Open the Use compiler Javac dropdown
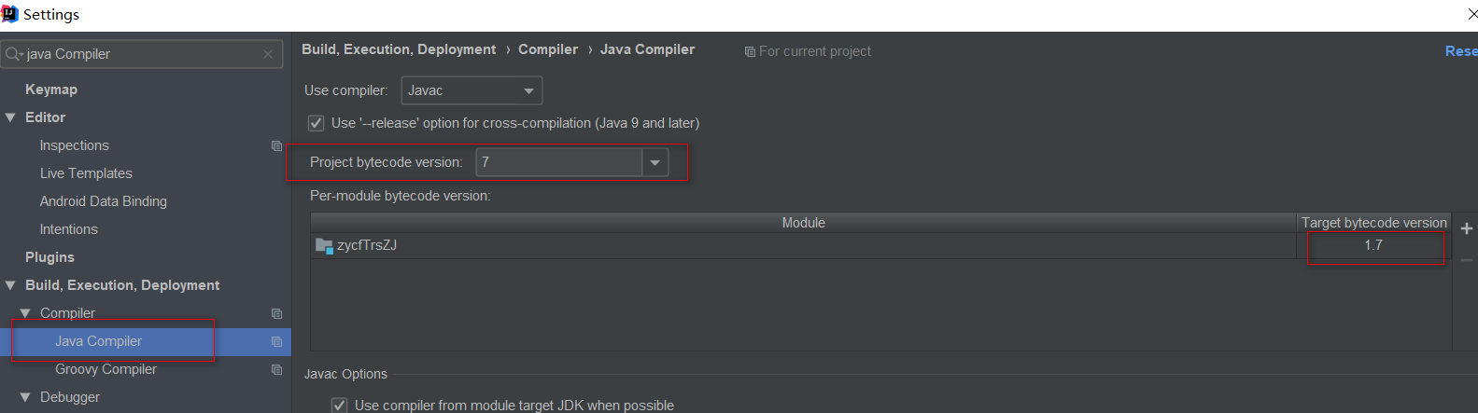Screen dimensions: 1478x413 472,90
